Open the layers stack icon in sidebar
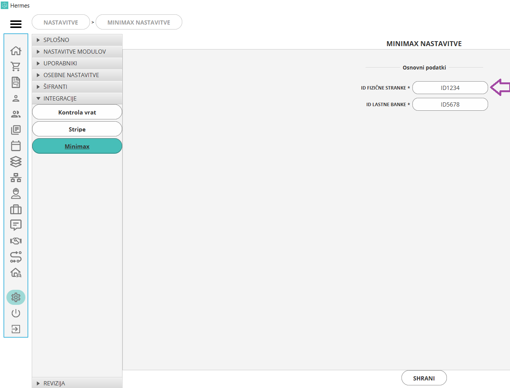510x388 pixels. 16,162
